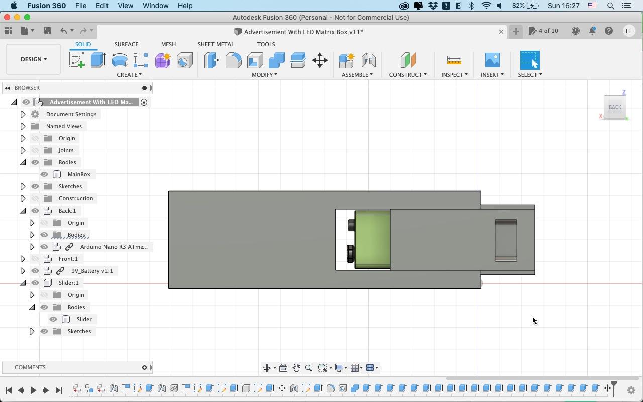Open the Job Status clock icon
643x402 pixels.
pos(576,31)
